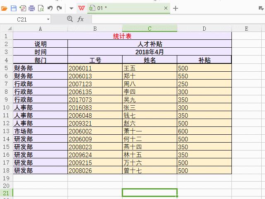The width and height of the screenshot is (265, 199).
Task: Click the fx insert function icon
Action: click(x=80, y=19)
